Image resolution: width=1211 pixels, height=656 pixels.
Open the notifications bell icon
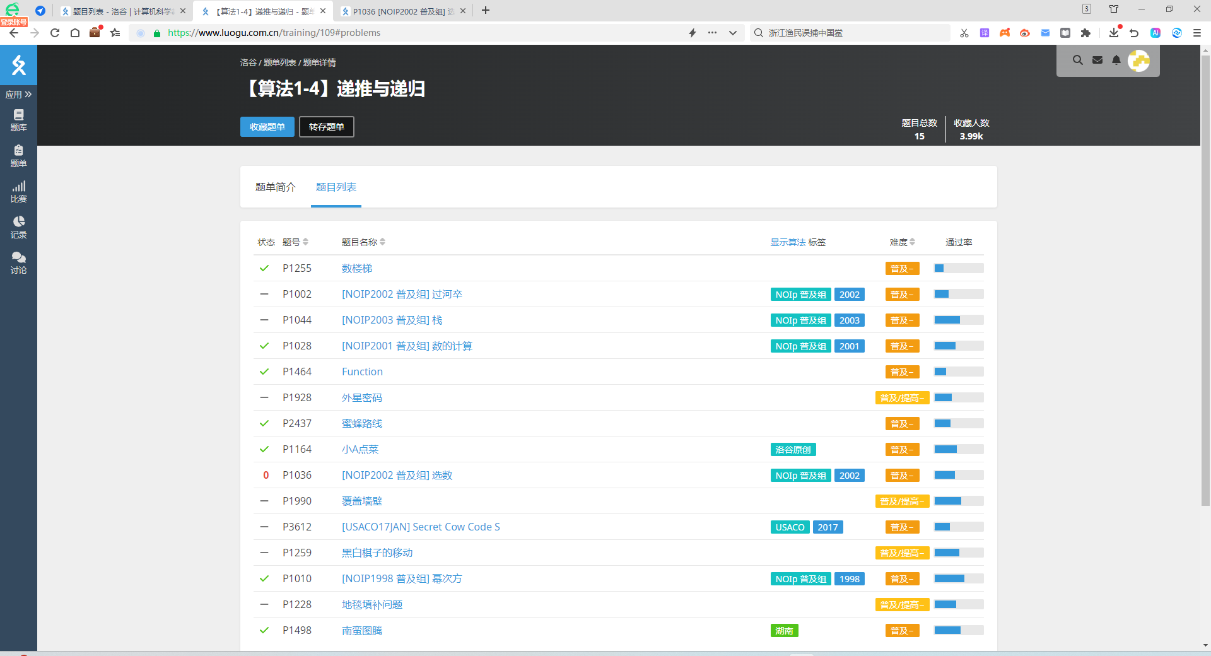[1116, 60]
